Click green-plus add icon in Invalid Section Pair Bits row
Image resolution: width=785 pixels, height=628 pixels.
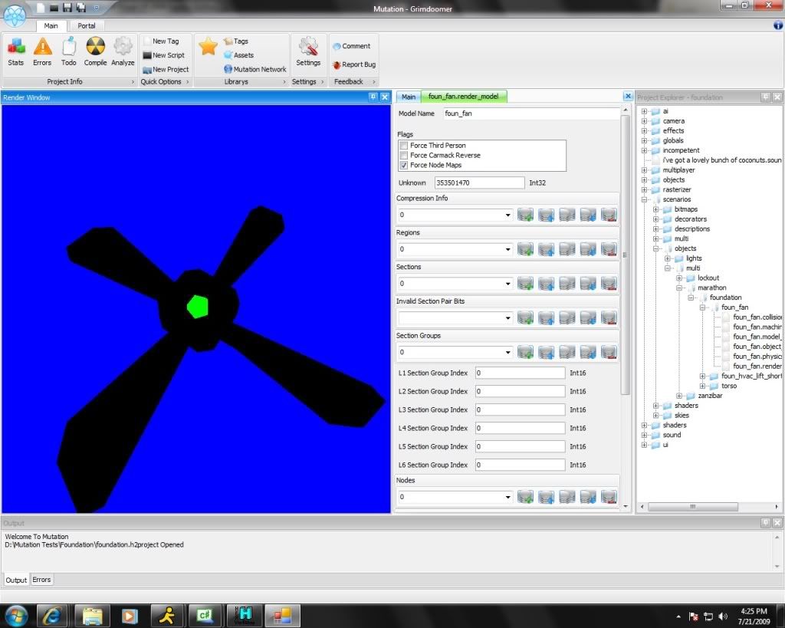[525, 317]
